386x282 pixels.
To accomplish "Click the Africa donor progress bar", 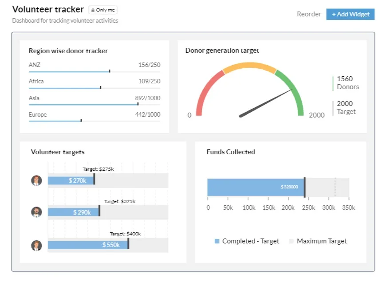I will [95, 88].
